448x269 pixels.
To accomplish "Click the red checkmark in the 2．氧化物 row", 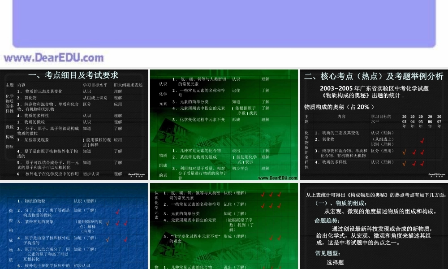I will 422,141.
